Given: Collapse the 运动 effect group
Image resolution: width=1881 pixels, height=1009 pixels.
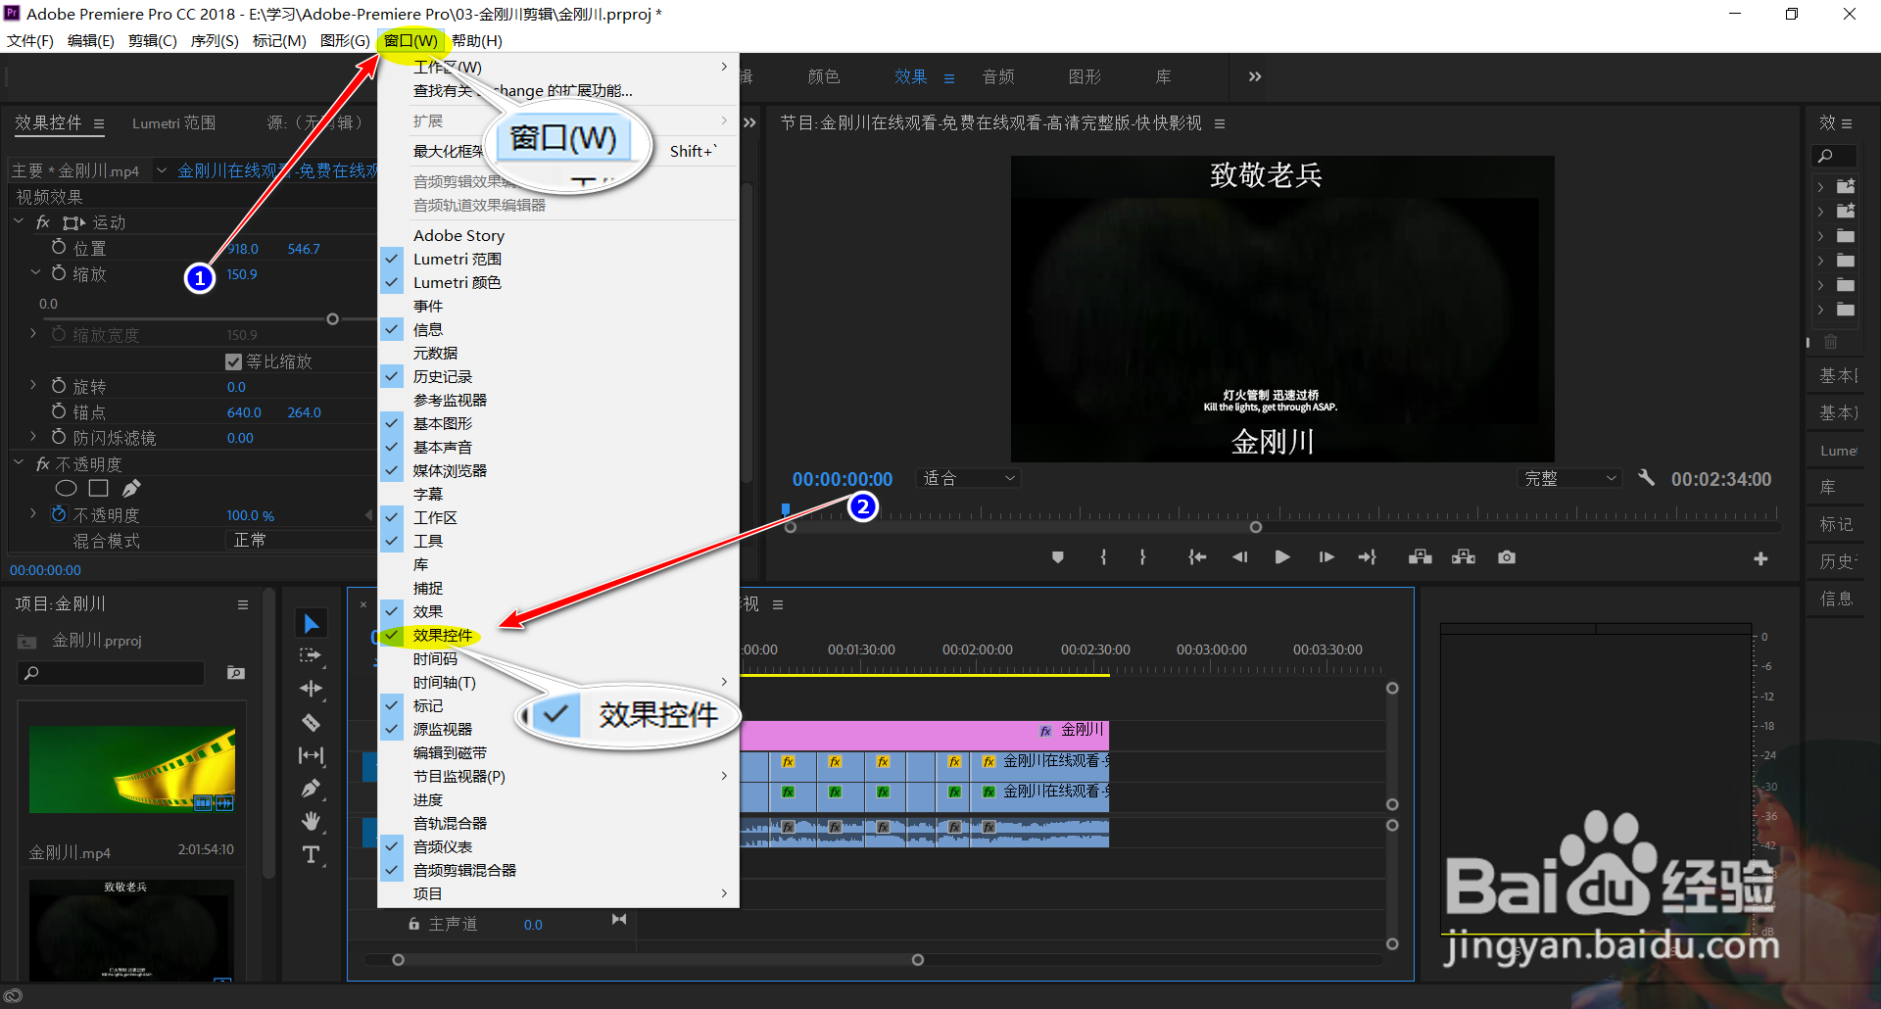Looking at the screenshot, I should tap(19, 221).
